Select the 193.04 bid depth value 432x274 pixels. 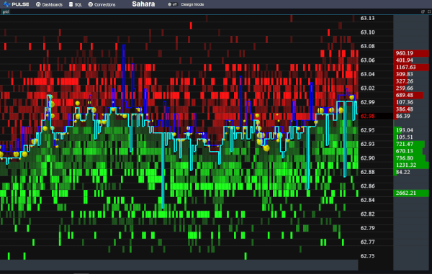[405, 130]
